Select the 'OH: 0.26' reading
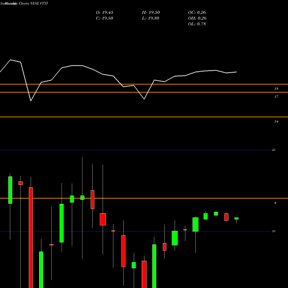Screen dimensions: 288x288 click(x=197, y=18)
